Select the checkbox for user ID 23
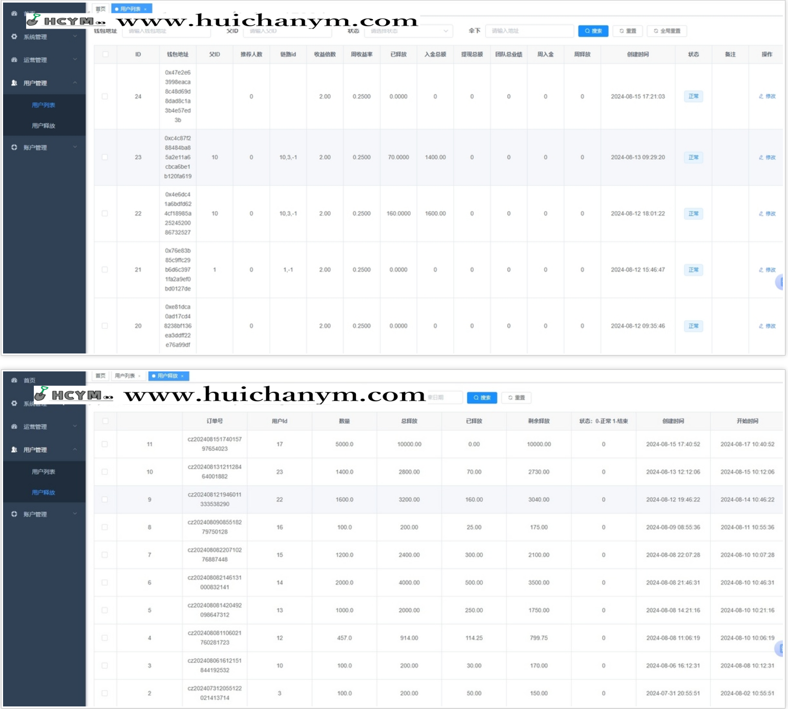 (105, 157)
